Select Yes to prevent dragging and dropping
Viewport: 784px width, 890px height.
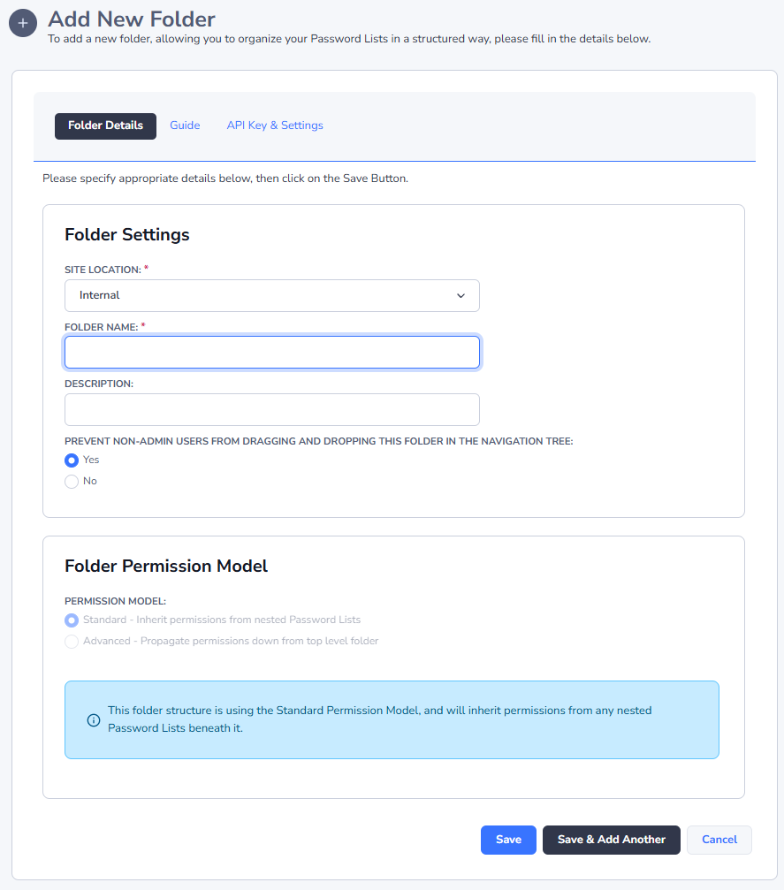point(72,460)
